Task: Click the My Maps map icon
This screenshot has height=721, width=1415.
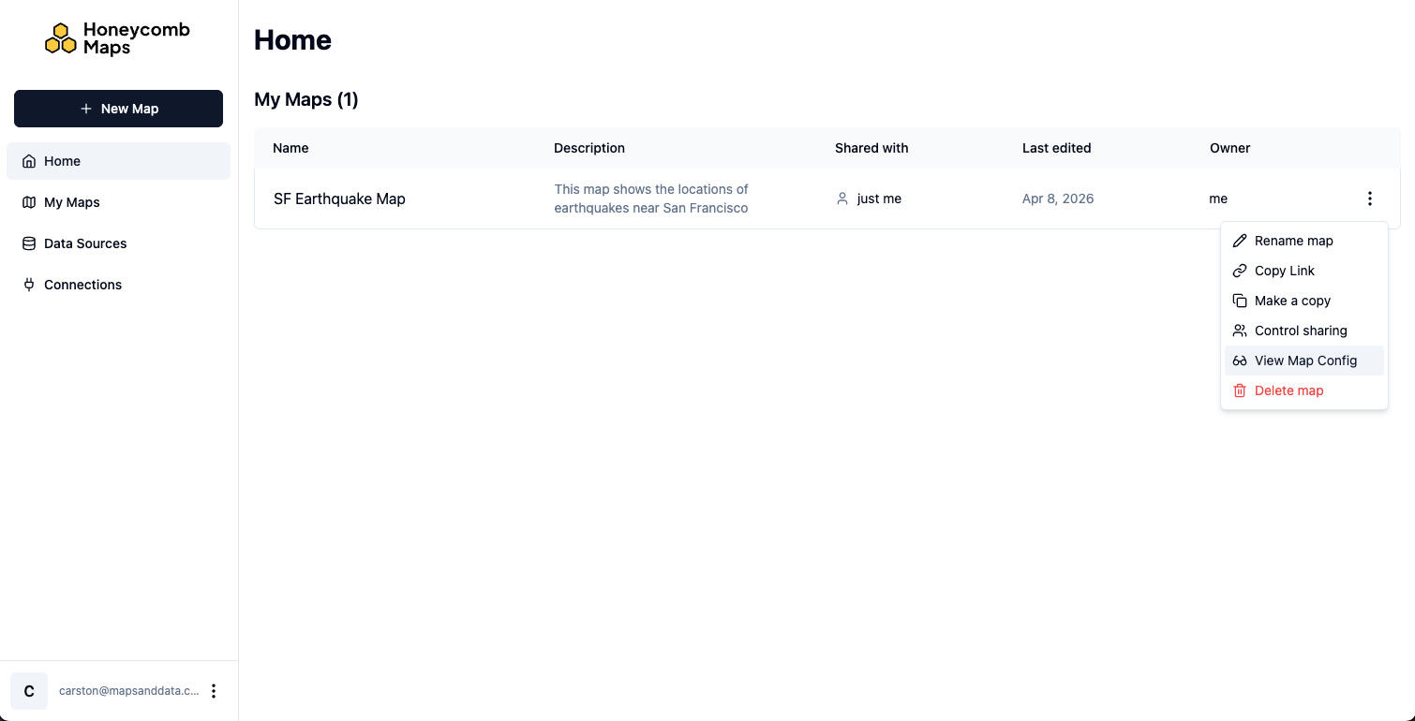Action: pyautogui.click(x=29, y=202)
